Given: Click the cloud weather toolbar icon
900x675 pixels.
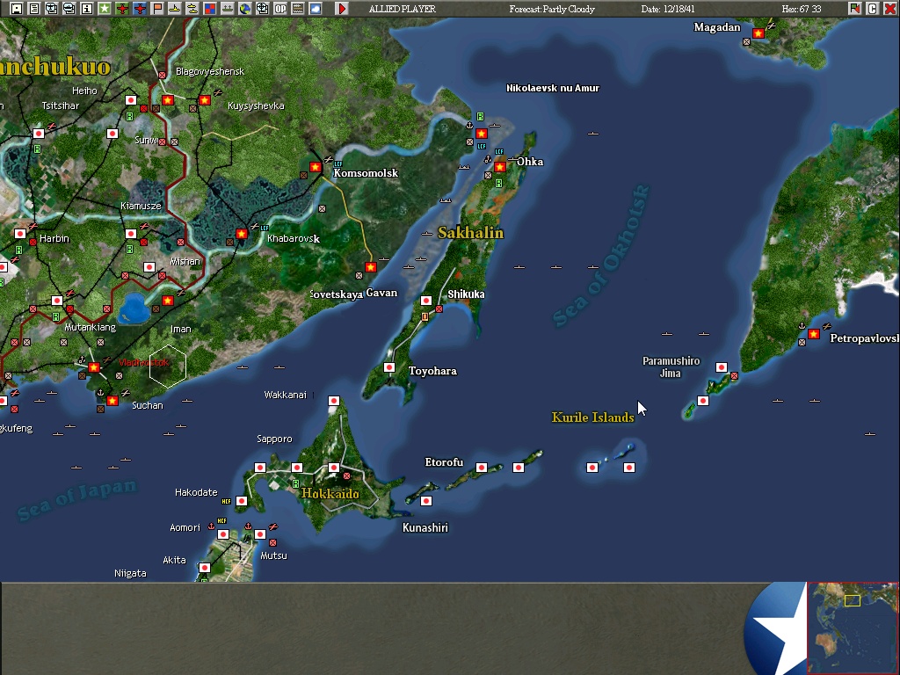Looking at the screenshot, I should click(316, 9).
